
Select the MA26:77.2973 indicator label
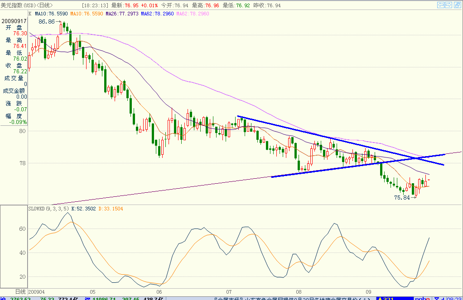pos(122,14)
